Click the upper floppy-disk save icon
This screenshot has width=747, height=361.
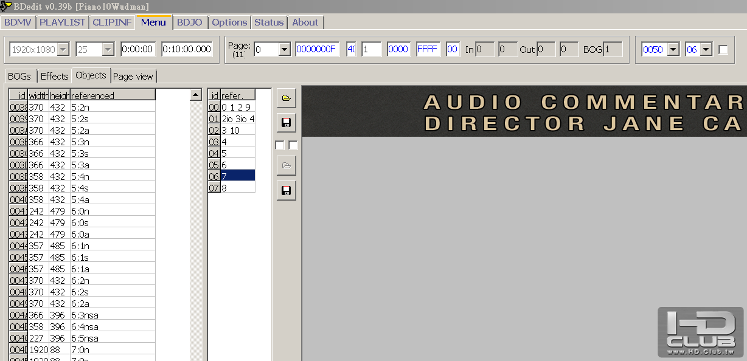pos(287,122)
